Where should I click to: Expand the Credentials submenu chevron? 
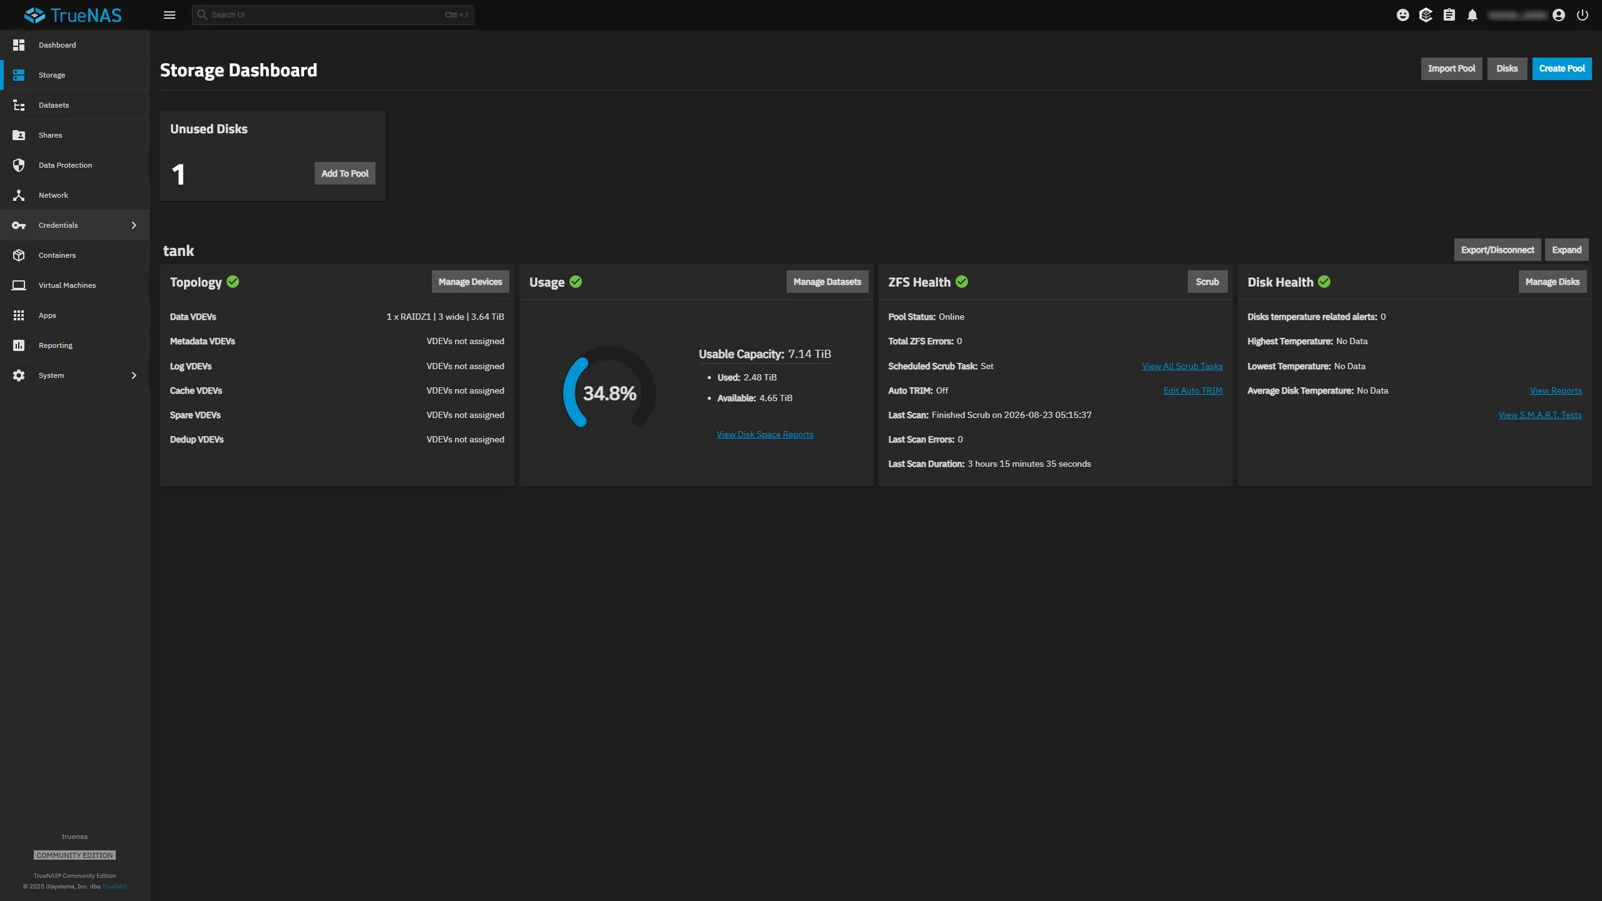click(134, 225)
